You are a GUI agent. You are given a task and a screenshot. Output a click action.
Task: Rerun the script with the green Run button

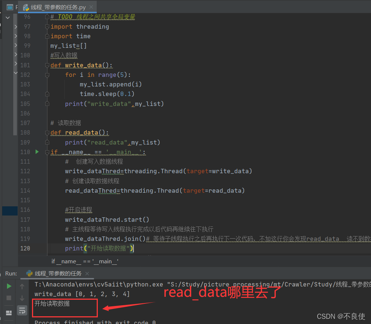[9, 286]
